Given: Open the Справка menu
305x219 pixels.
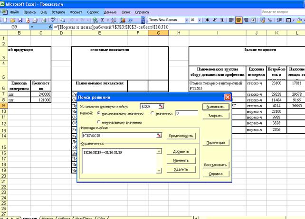Looking at the screenshot, I should click(x=142, y=12).
